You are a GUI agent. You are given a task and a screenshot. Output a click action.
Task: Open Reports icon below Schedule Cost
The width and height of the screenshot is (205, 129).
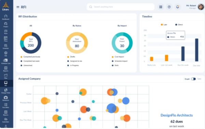(5, 69)
